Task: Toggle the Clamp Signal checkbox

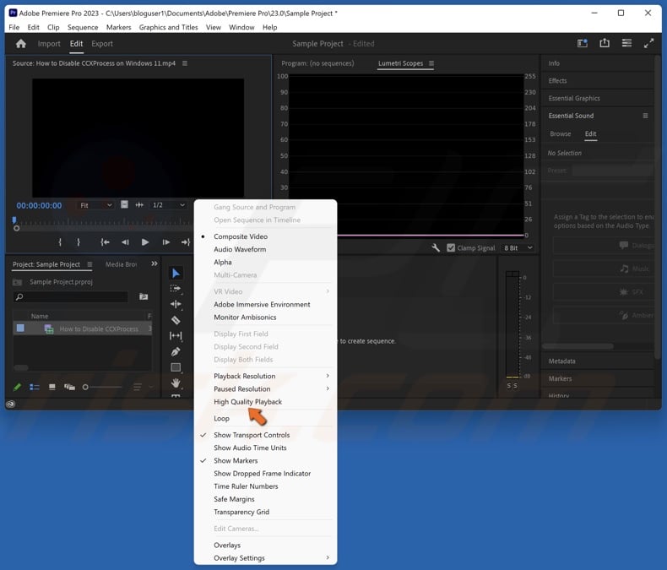Action: (x=451, y=247)
